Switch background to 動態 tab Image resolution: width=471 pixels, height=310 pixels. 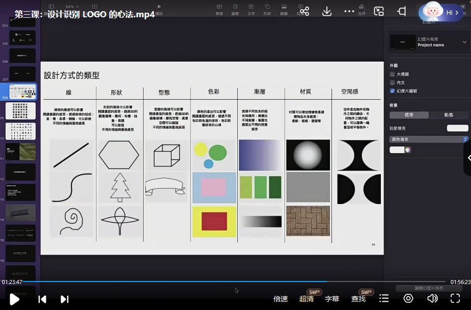449,115
